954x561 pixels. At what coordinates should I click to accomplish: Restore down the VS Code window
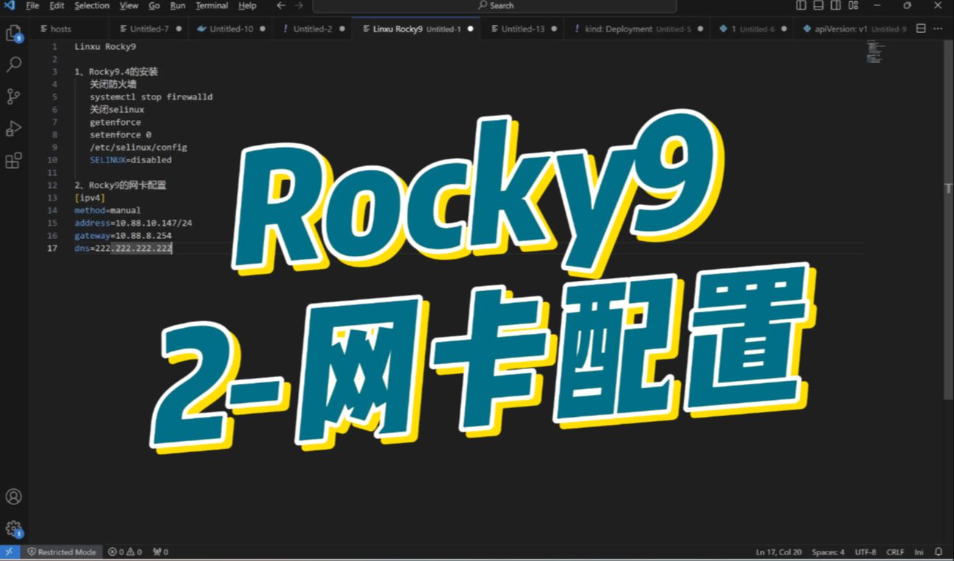click(907, 5)
